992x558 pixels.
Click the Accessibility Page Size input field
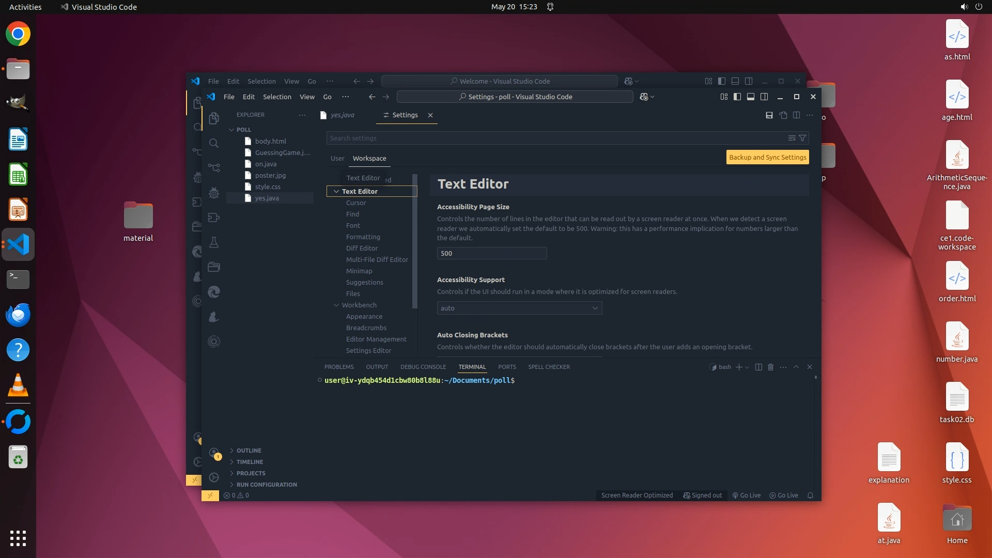pos(491,253)
